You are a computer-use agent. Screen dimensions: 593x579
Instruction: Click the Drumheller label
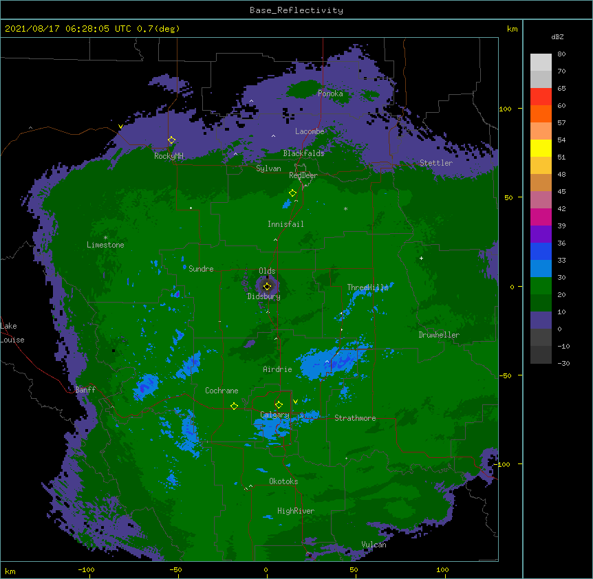pyautogui.click(x=439, y=335)
